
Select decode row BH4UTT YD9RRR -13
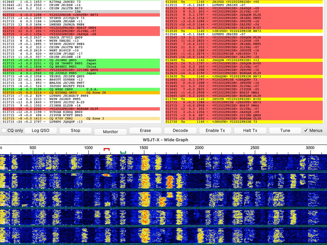click(81, 80)
